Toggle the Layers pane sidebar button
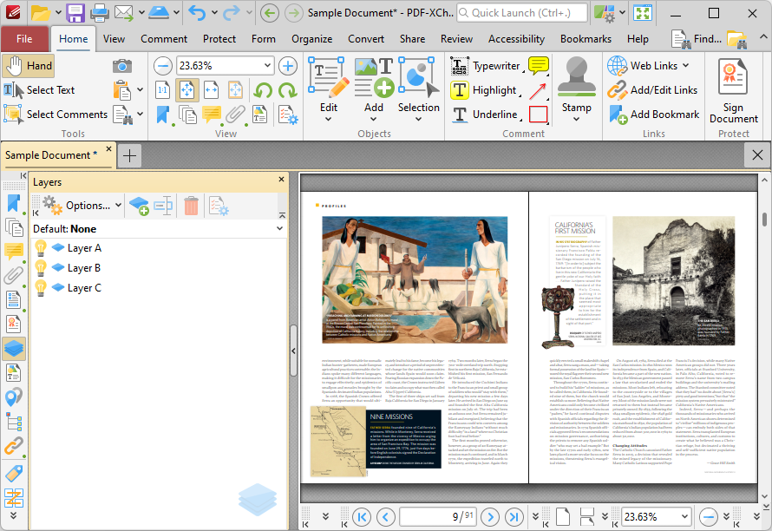The height and width of the screenshot is (531, 772). point(14,349)
